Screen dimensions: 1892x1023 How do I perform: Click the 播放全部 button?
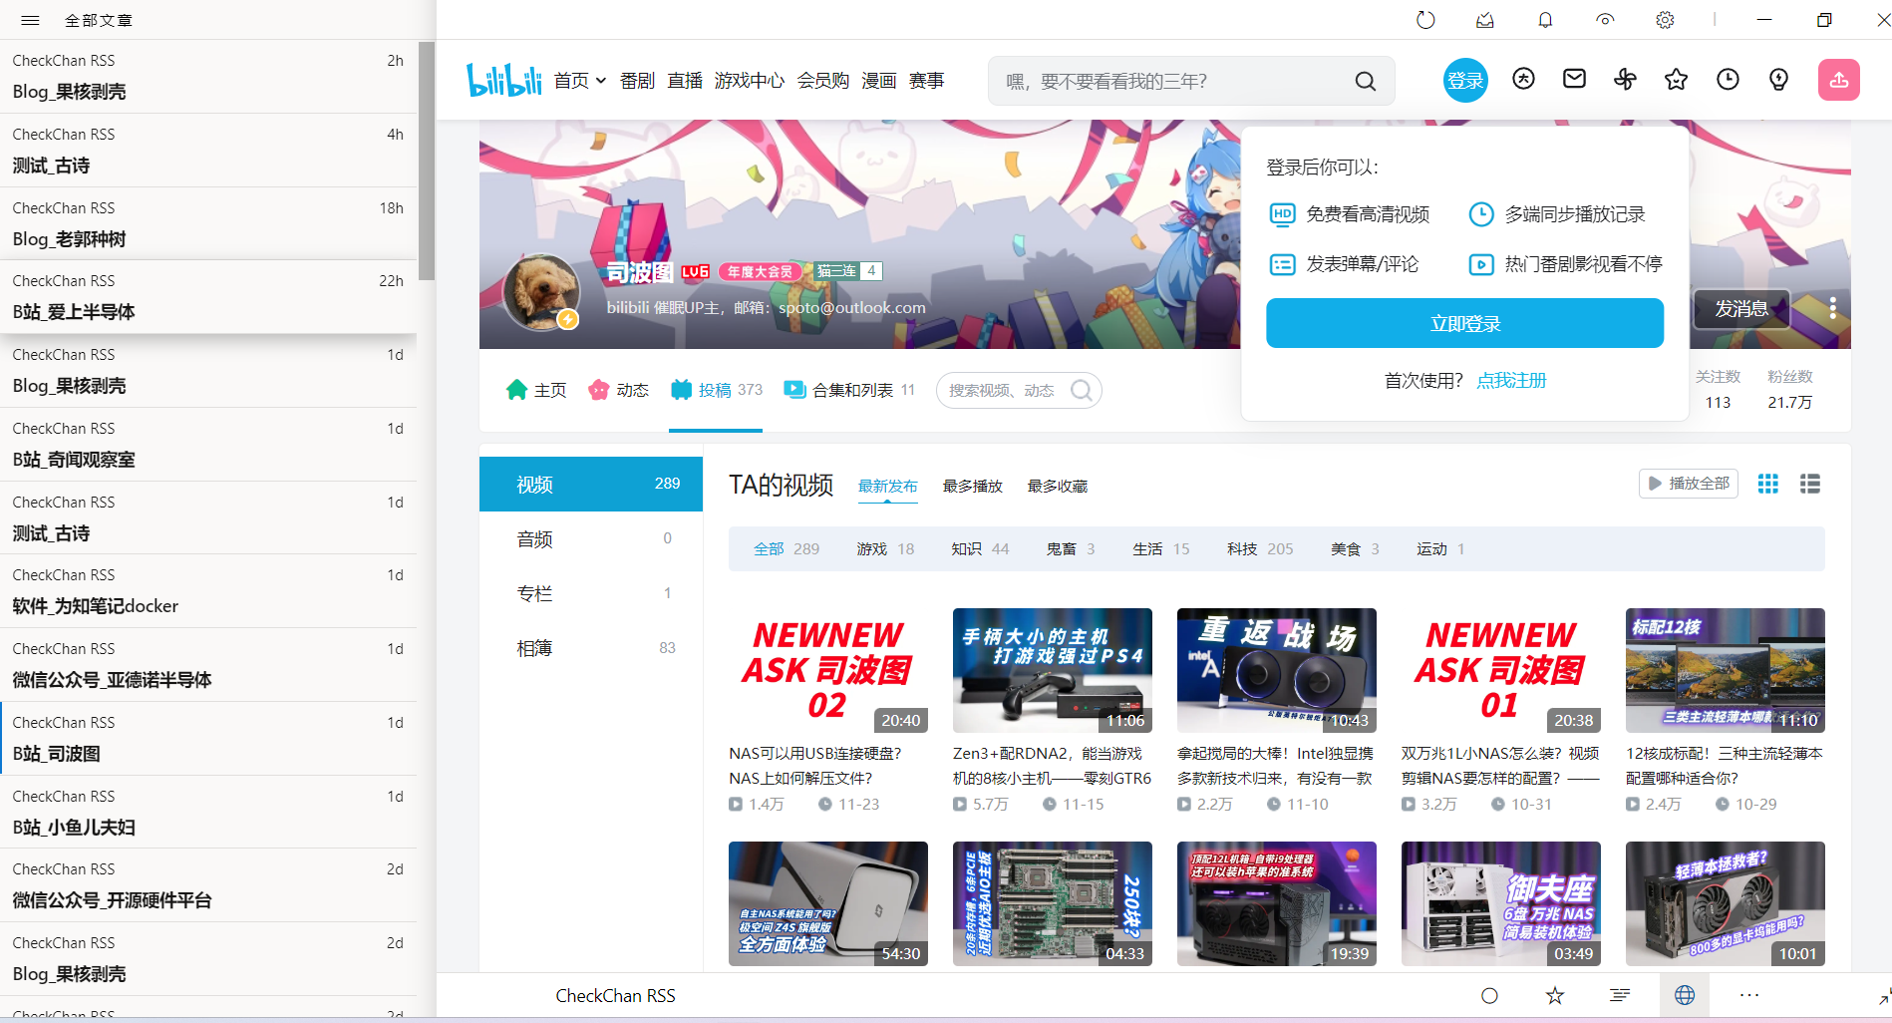click(x=1689, y=484)
